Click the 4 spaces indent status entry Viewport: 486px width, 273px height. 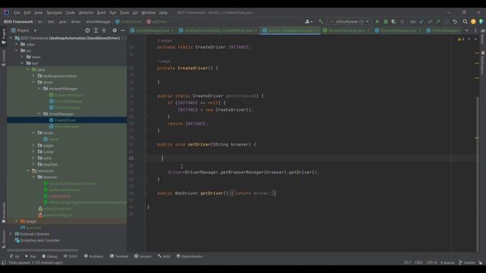[447, 262]
